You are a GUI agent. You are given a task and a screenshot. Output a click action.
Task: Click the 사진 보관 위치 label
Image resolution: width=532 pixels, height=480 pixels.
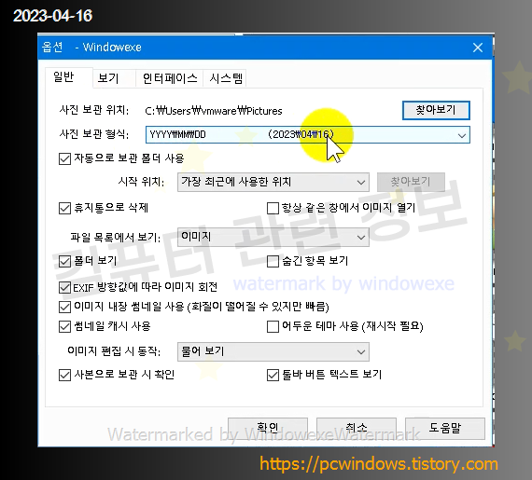pyautogui.click(x=94, y=110)
